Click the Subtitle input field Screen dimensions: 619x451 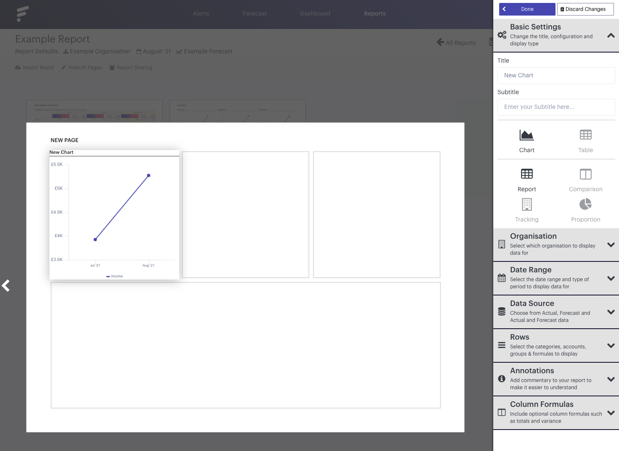556,107
